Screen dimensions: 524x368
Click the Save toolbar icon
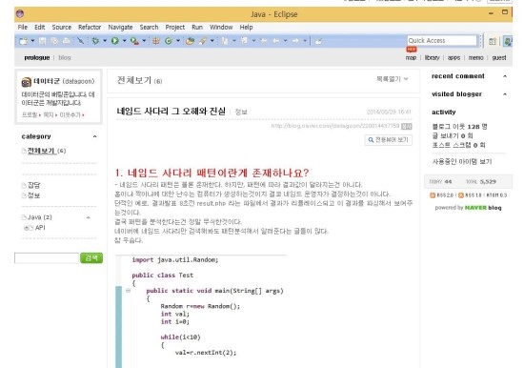[43, 41]
